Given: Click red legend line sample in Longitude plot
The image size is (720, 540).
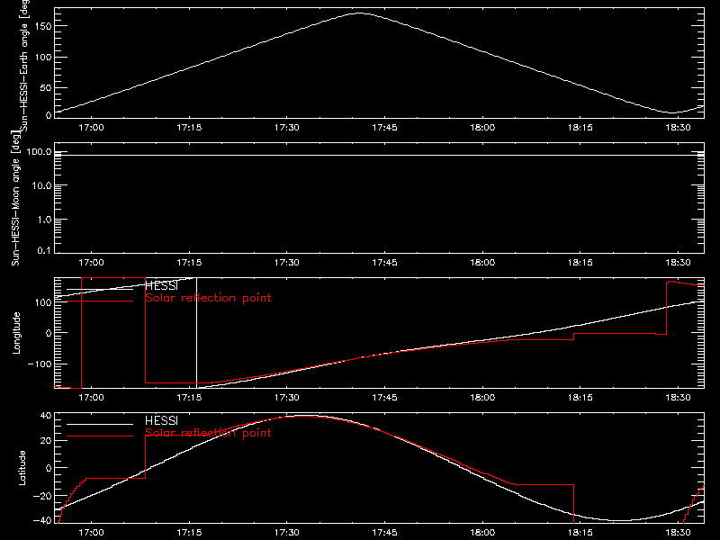Looking at the screenshot, I should click(x=100, y=301).
